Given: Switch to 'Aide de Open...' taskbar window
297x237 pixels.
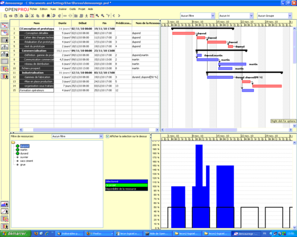Looking at the screenshot, I should coord(157,234).
